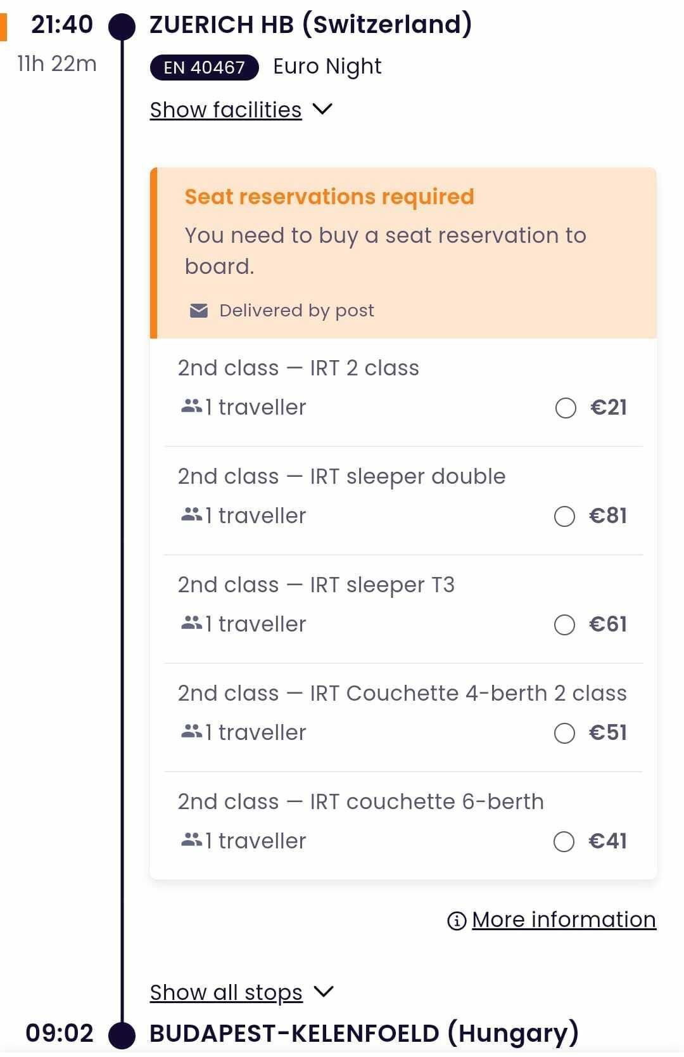Screen dimensions: 684x1057
Task: Click the envelope 'Delivered by post' icon
Action: [199, 311]
